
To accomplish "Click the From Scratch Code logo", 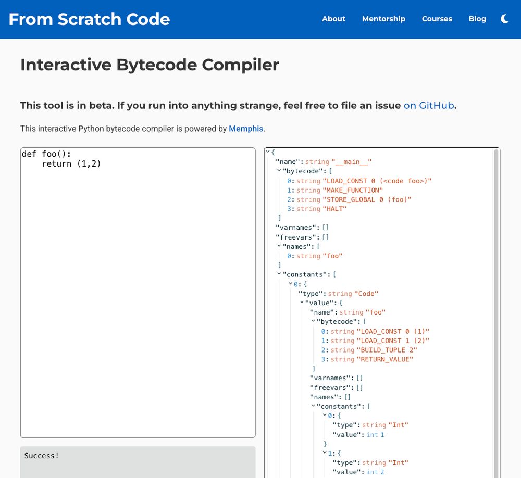I will point(89,19).
